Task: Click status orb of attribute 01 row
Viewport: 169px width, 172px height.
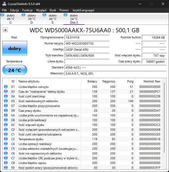Action: pyautogui.click(x=6, y=87)
